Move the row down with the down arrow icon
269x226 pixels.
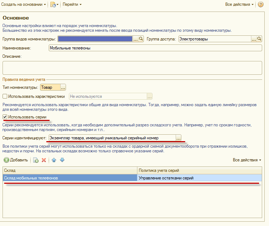pyautogui.click(x=62, y=160)
